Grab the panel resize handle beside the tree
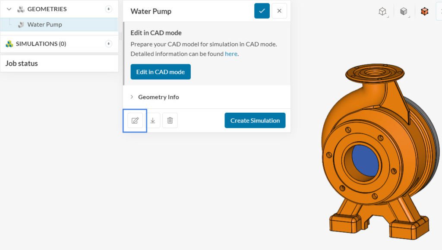Viewport: 442px width, 250px height. click(120, 36)
